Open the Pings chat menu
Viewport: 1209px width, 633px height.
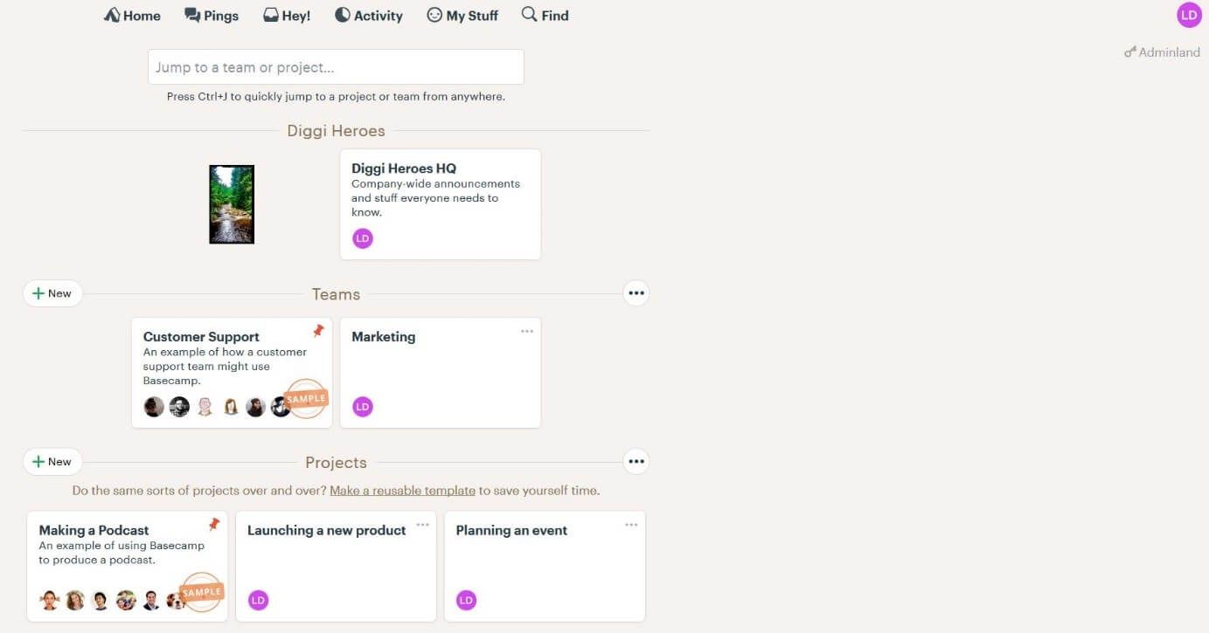[x=212, y=16]
